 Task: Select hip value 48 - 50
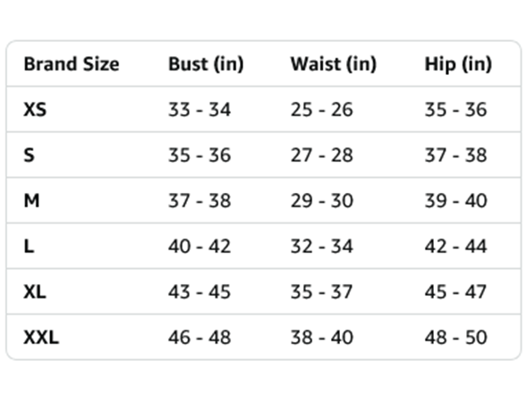click(x=456, y=338)
